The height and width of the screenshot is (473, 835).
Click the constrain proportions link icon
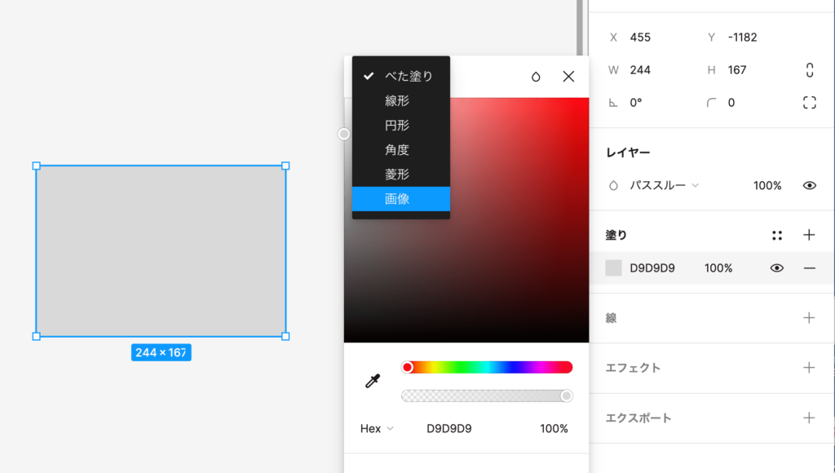(x=809, y=70)
